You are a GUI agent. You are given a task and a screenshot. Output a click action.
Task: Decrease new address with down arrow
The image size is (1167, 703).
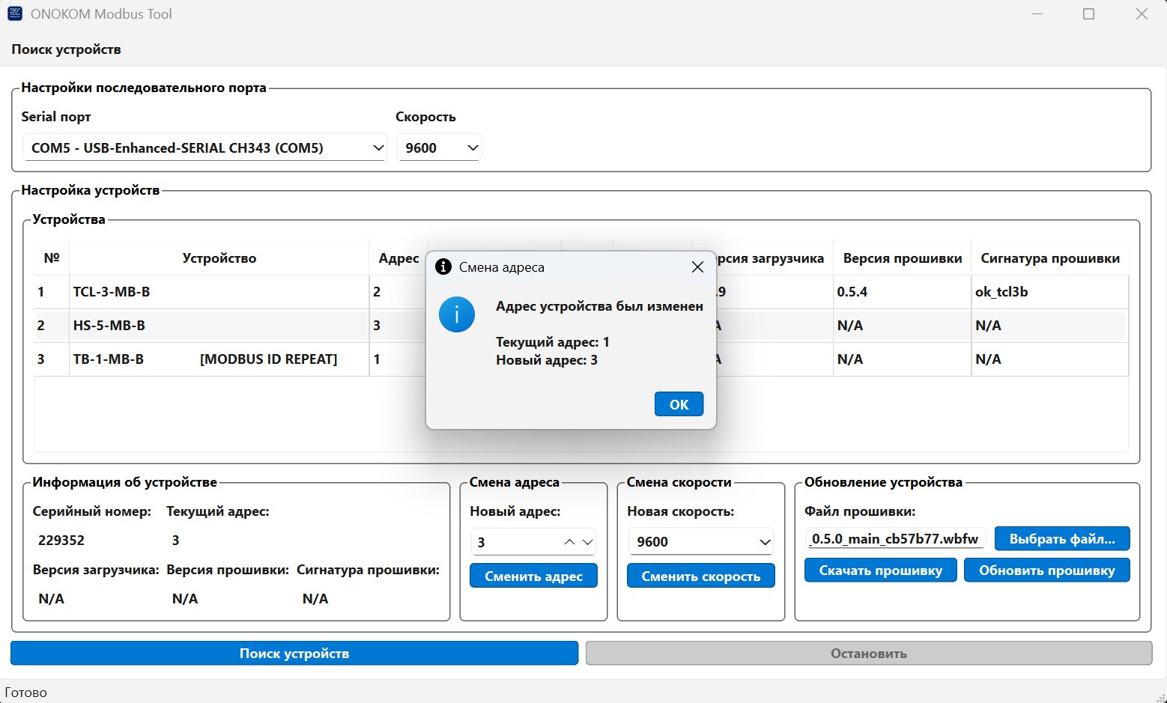point(587,541)
